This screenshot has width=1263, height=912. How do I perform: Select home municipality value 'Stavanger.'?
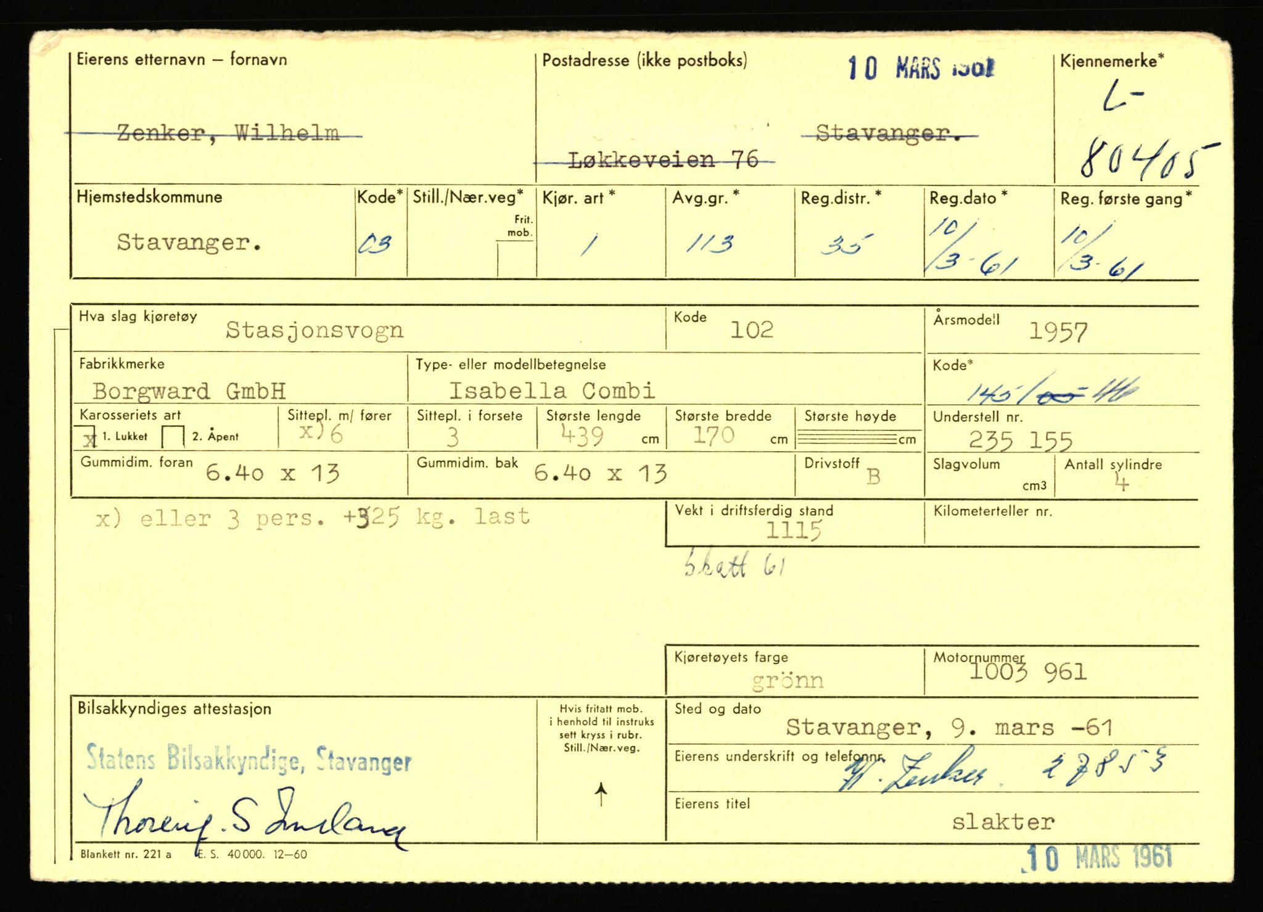[189, 243]
